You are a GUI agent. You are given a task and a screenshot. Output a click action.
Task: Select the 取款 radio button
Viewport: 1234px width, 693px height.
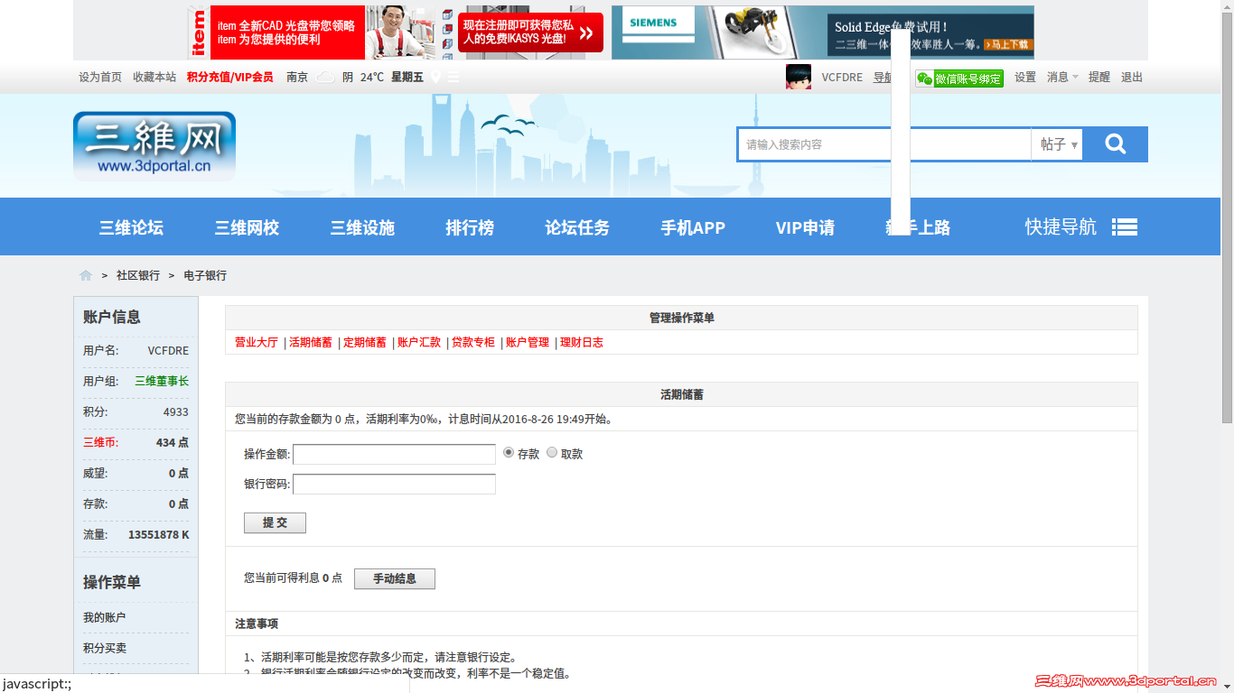click(x=552, y=453)
